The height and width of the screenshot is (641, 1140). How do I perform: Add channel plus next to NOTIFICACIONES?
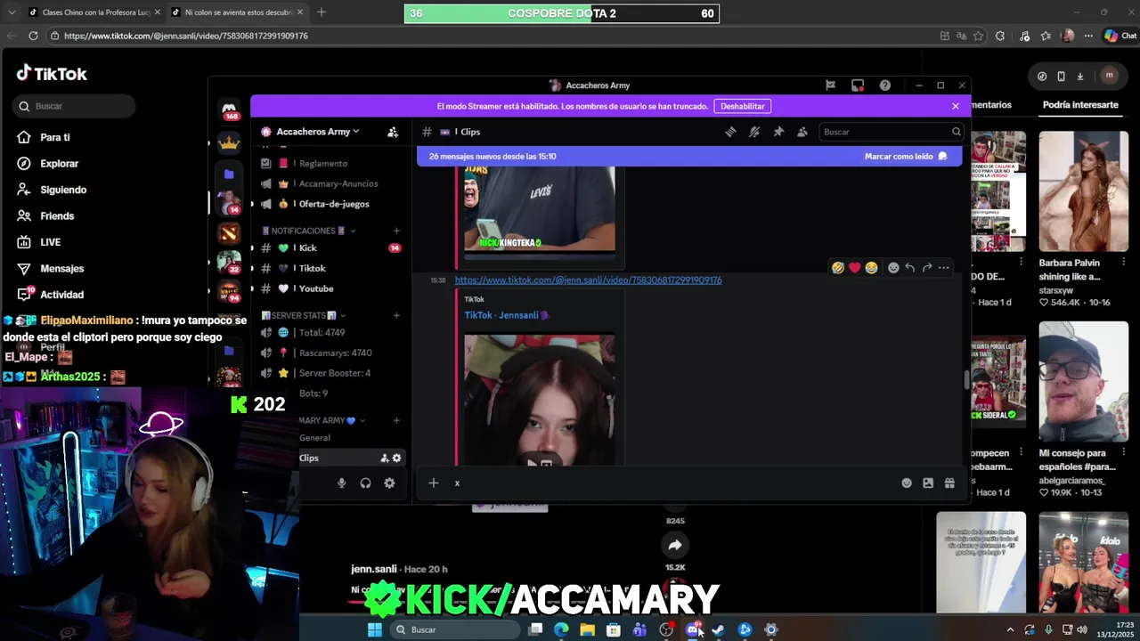pos(396,231)
